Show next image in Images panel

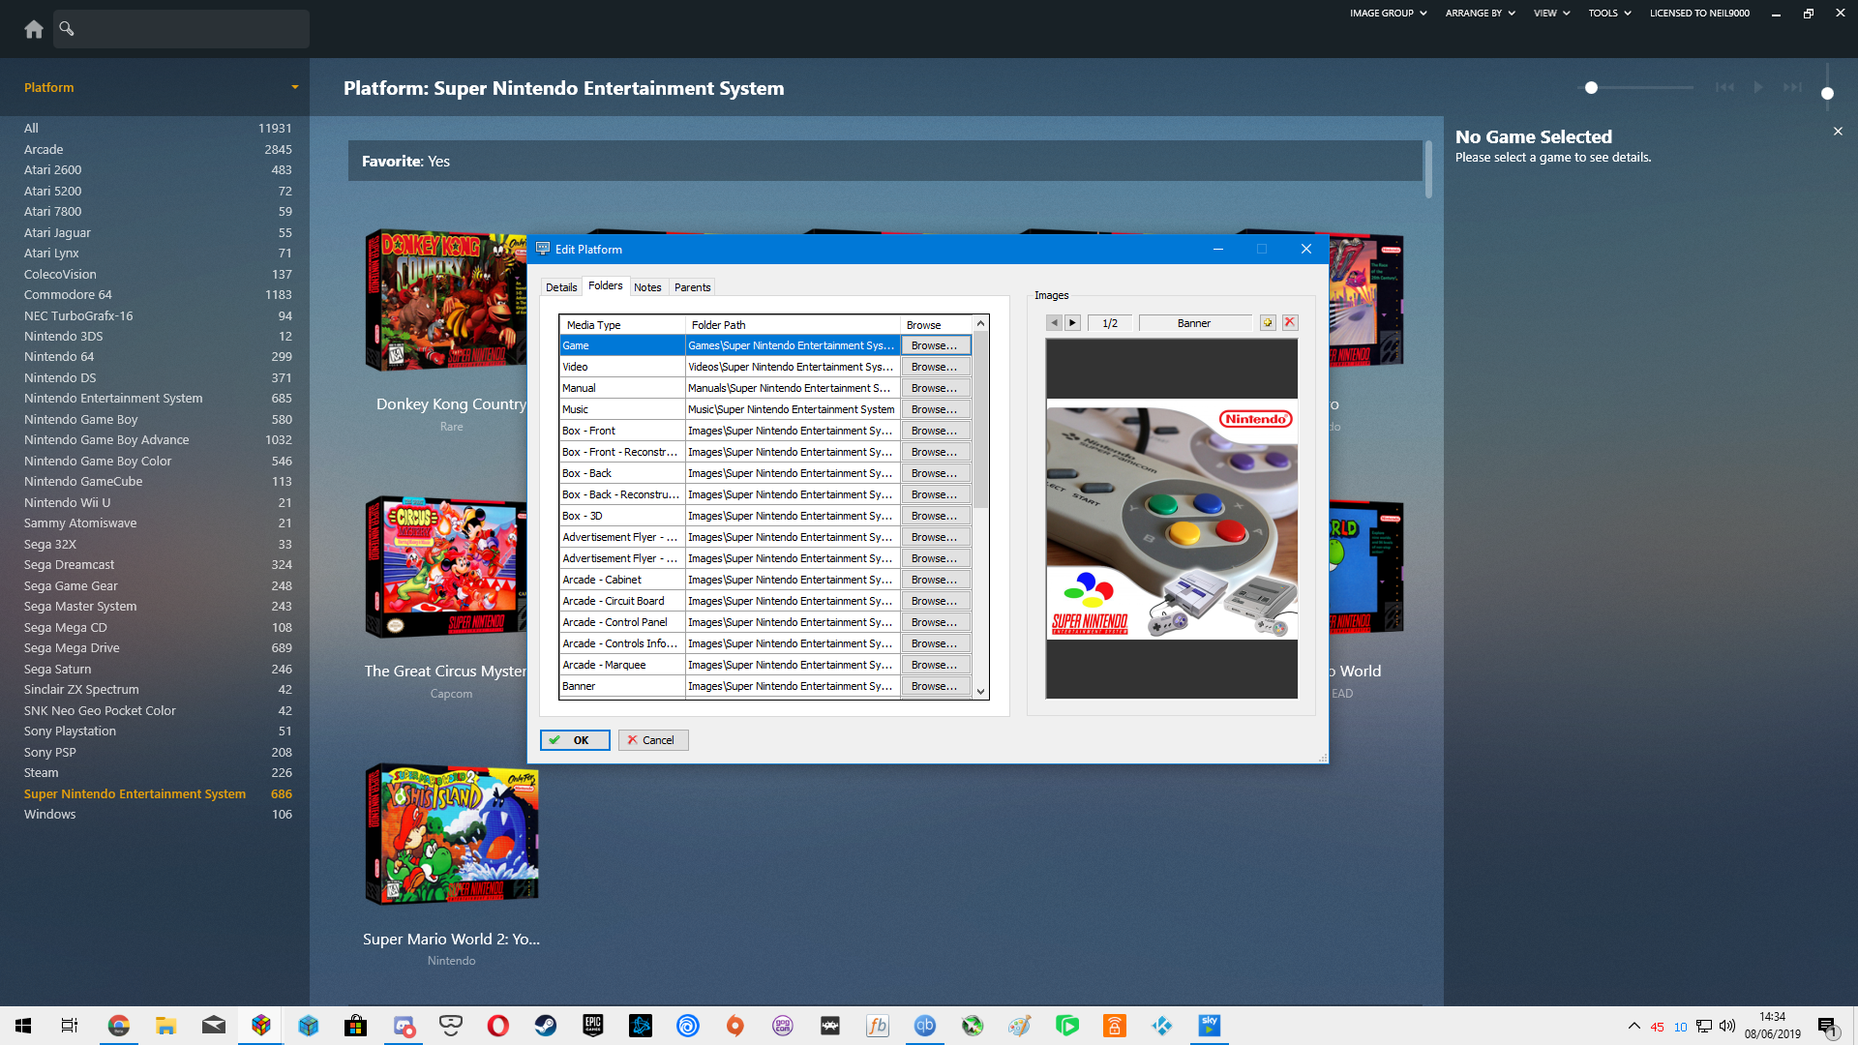point(1072,323)
